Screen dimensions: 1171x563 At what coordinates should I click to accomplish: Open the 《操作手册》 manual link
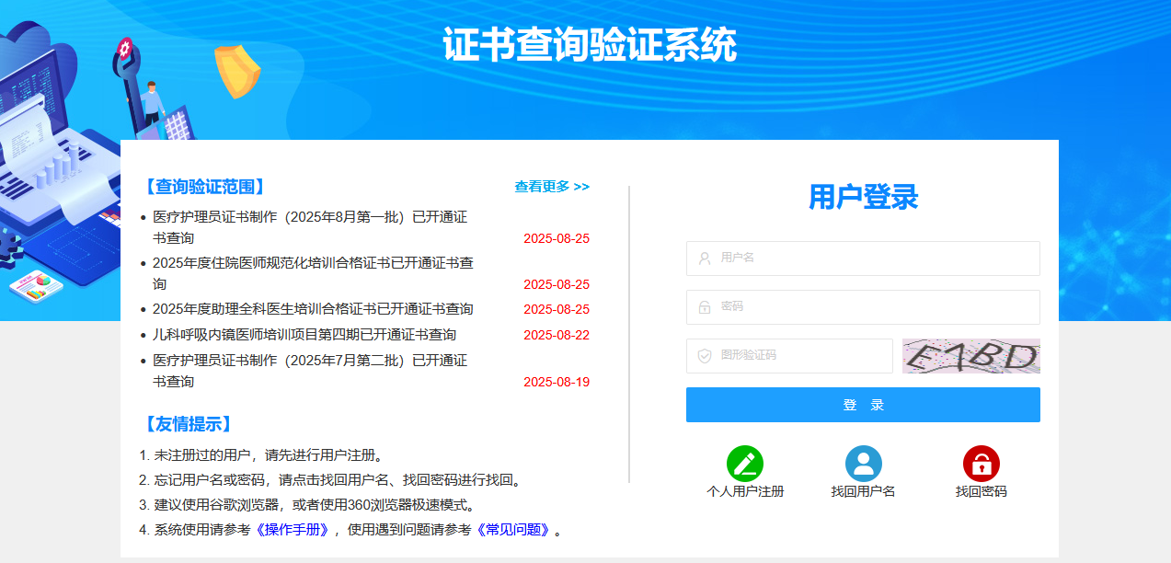coord(293,530)
